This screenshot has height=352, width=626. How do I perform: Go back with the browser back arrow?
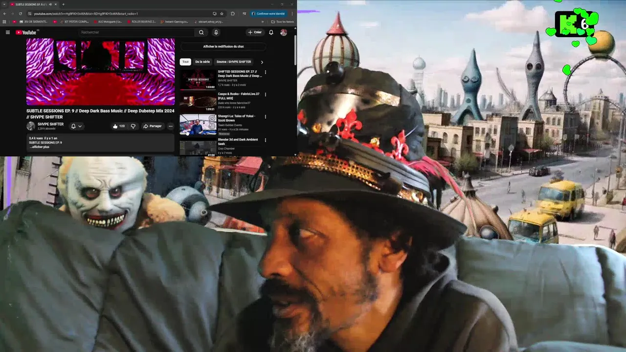click(x=5, y=14)
